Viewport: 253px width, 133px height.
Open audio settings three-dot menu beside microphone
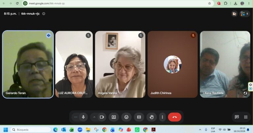tap(75, 117)
